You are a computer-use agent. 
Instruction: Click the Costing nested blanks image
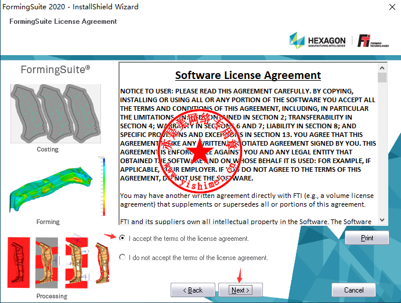(x=56, y=114)
